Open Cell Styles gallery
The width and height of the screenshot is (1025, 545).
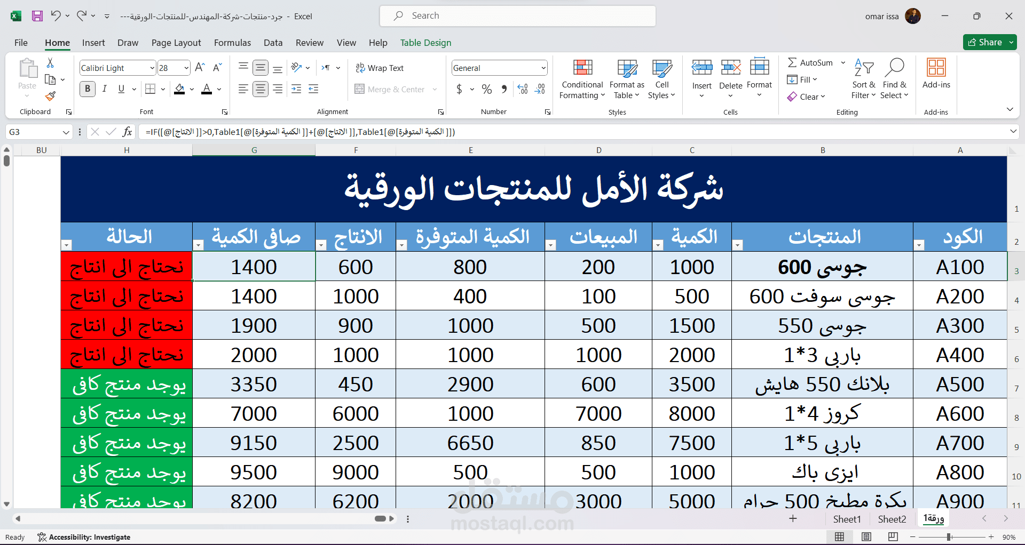tap(661, 79)
